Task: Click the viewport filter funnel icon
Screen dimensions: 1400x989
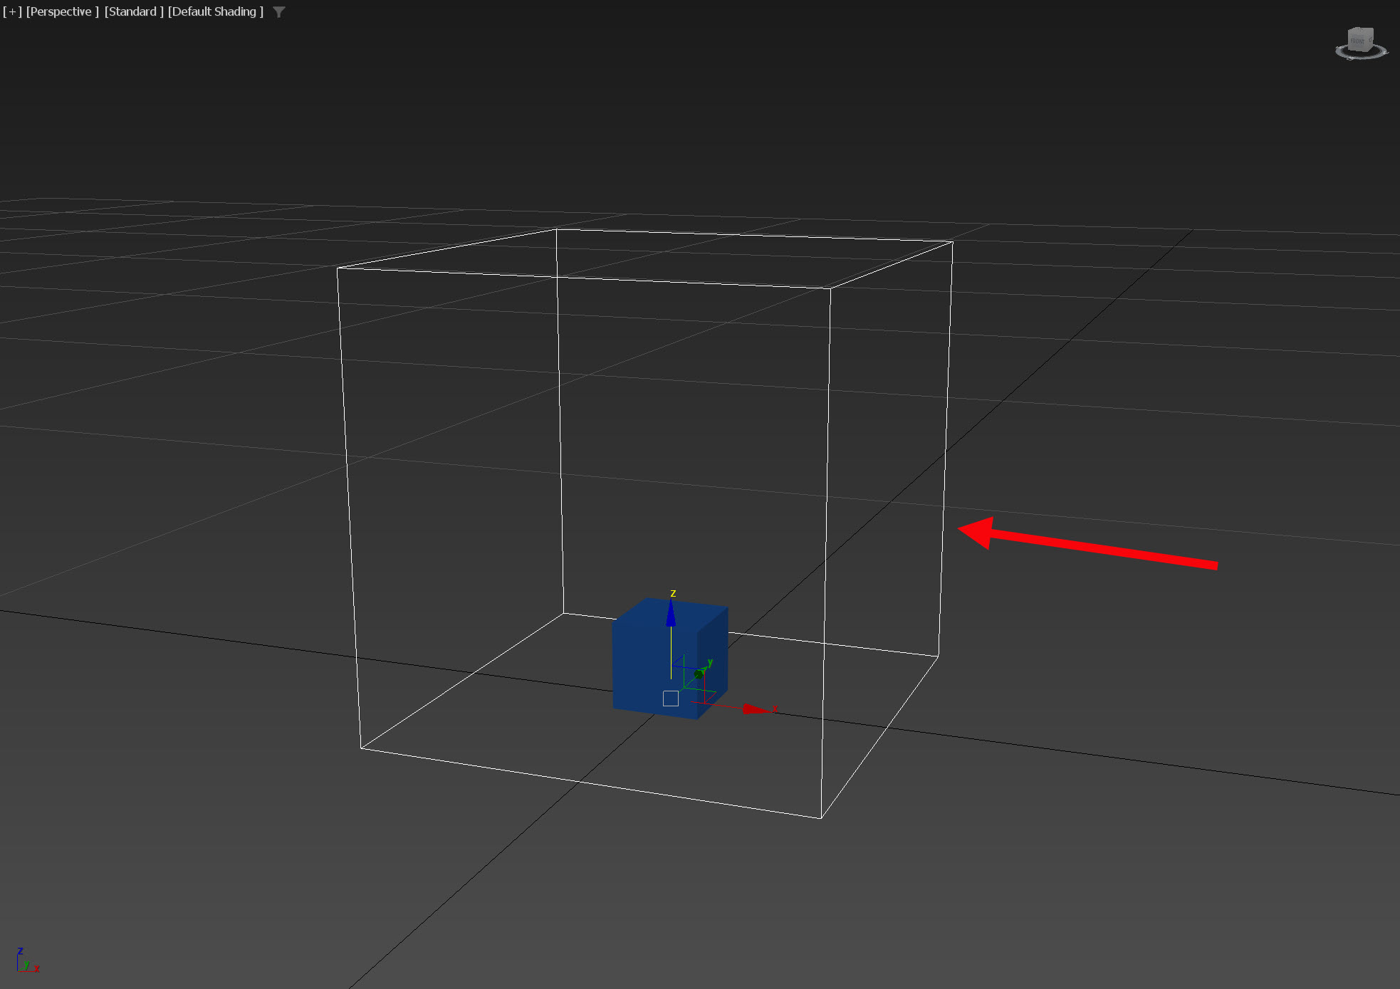Action: [279, 12]
